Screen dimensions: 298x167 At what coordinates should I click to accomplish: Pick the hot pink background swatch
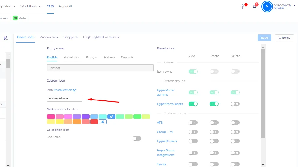pos(51,116)
